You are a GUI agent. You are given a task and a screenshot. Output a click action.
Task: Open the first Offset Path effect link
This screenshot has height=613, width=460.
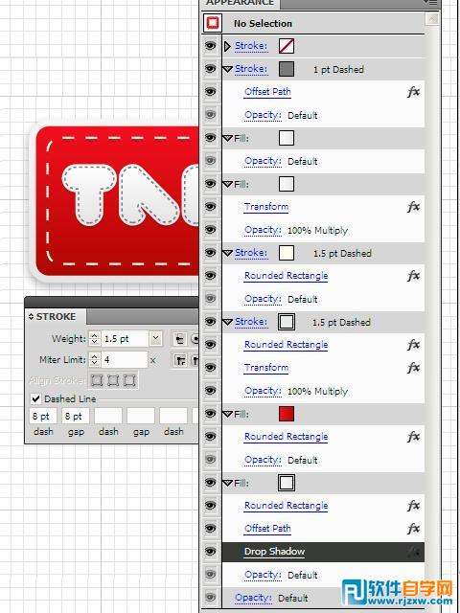[267, 92]
